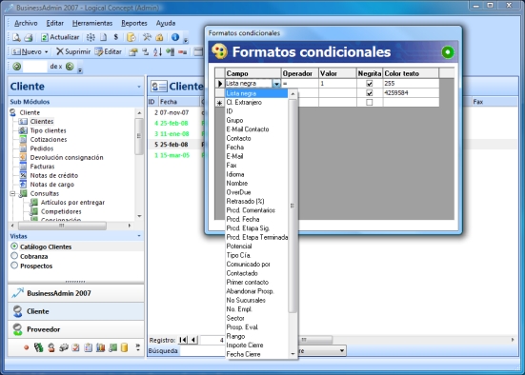525x375 pixels.
Task: Check the Negrita box in new row
Action: (x=370, y=103)
